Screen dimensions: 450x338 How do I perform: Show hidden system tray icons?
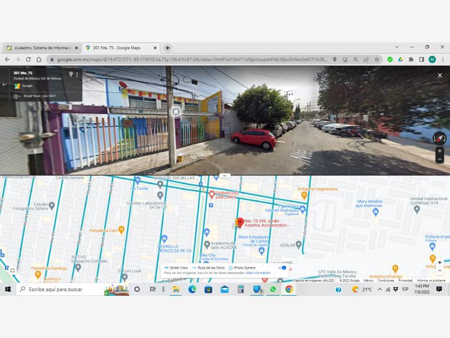[x=379, y=290]
